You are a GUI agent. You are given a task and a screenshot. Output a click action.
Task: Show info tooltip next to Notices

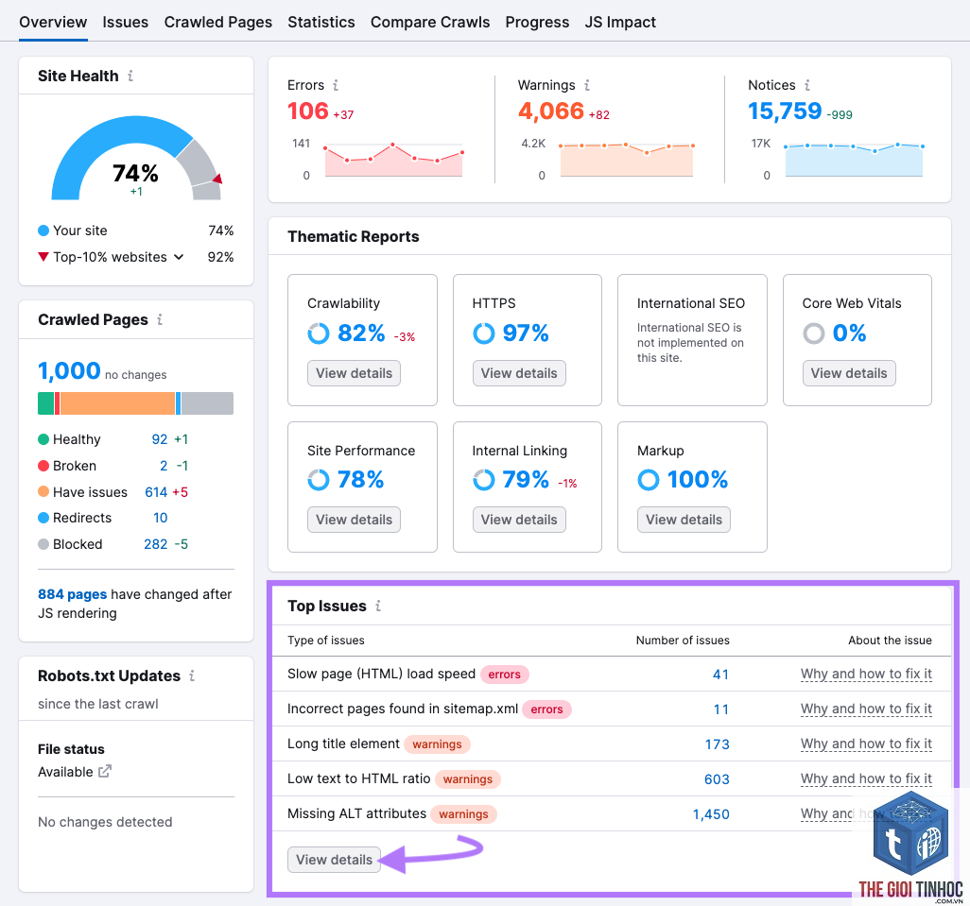[x=807, y=85]
